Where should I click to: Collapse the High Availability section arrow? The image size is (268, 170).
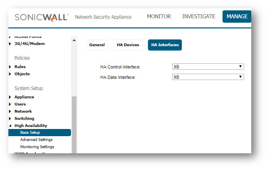(10, 126)
